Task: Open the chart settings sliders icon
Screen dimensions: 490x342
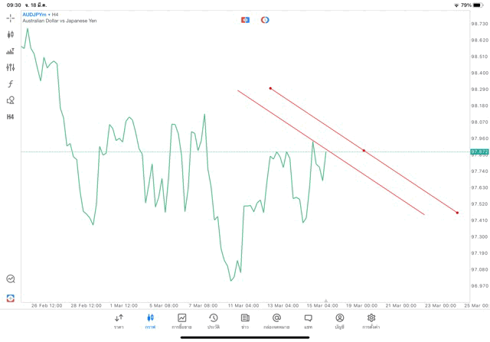Action: 11,67
